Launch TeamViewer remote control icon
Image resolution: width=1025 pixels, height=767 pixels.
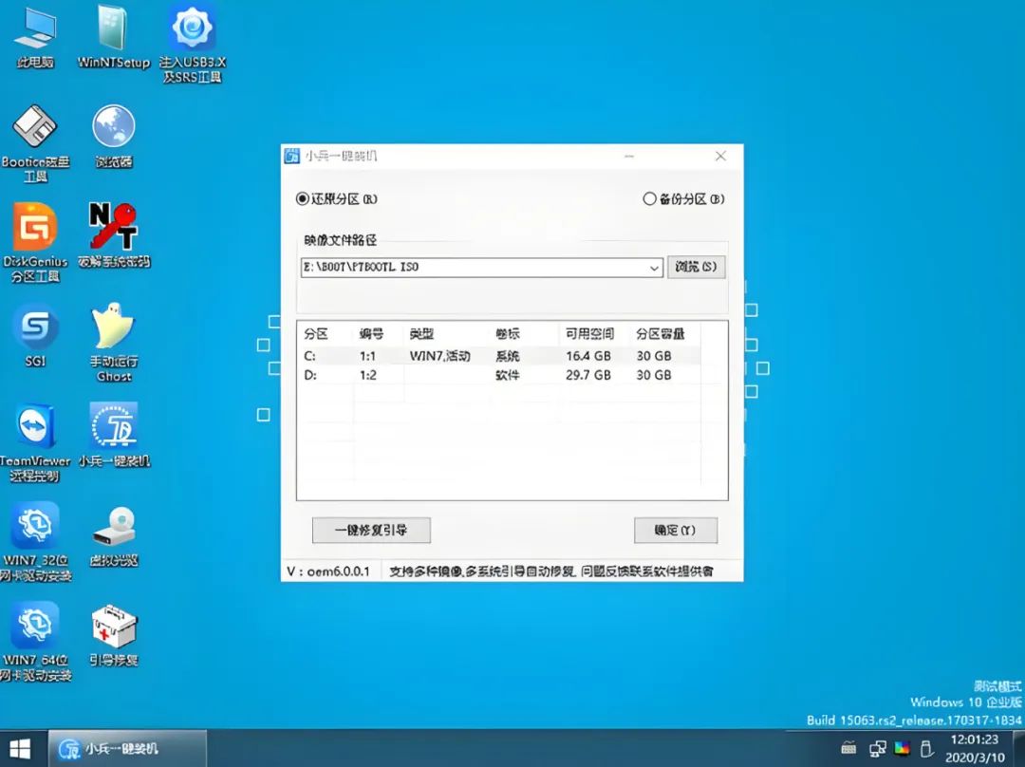tap(35, 442)
